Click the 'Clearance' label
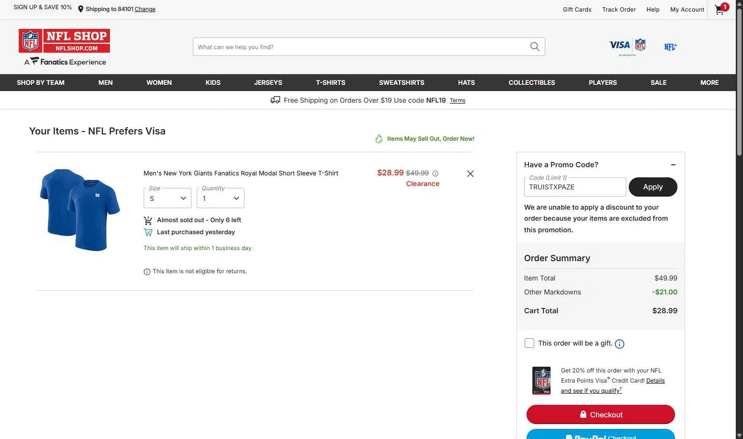 pos(422,184)
